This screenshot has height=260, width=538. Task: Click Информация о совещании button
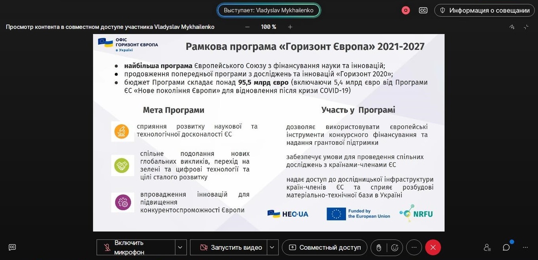[x=484, y=10]
